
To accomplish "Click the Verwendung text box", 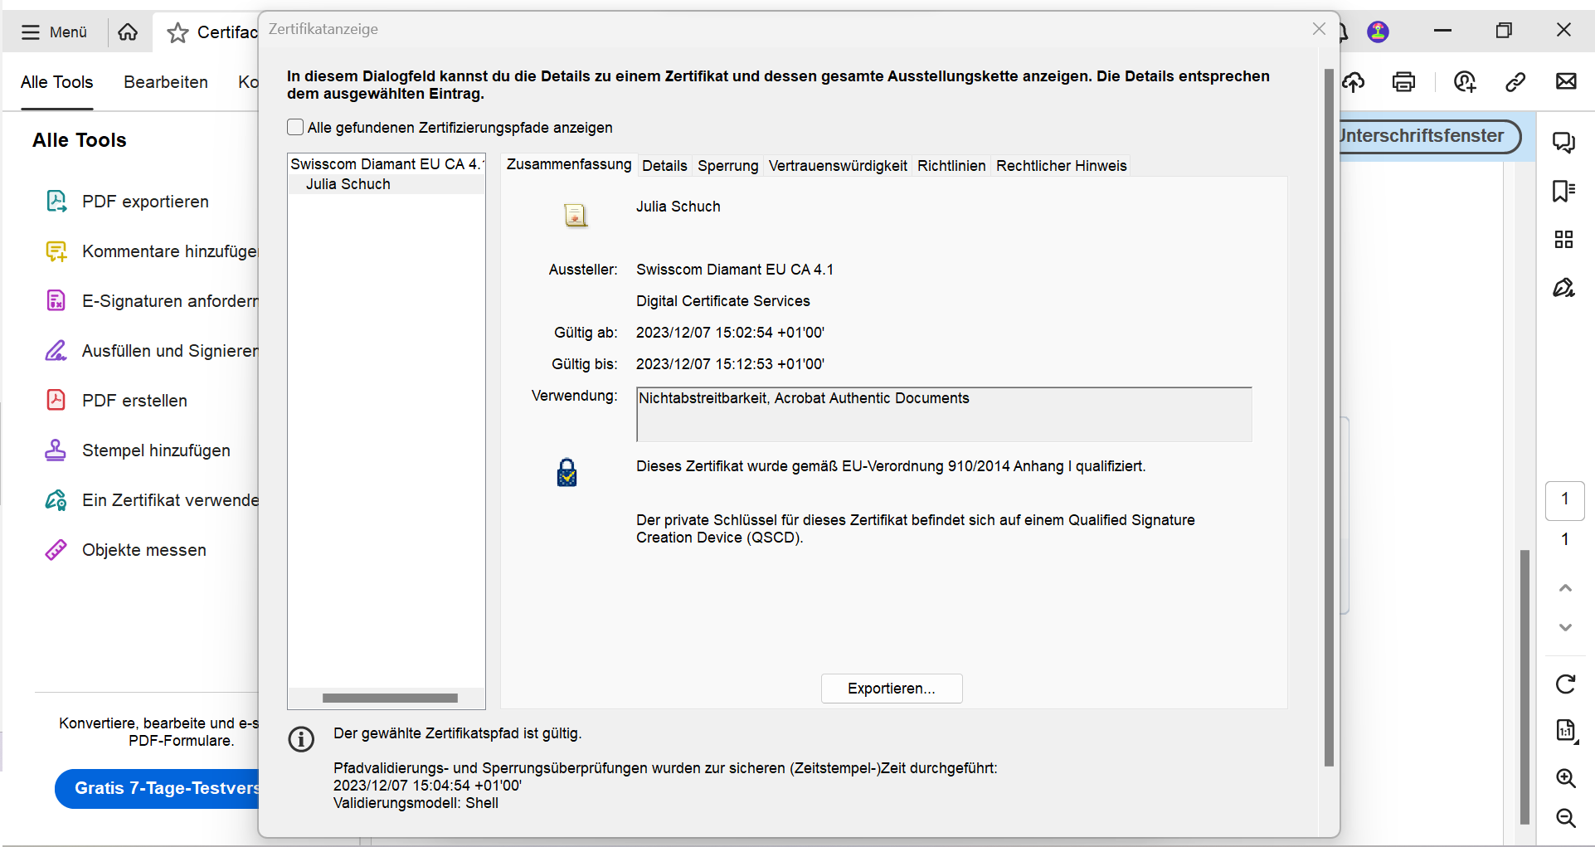I will click(x=944, y=414).
